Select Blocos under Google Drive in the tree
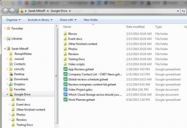This screenshot has width=187, height=128. click(x=21, y=100)
